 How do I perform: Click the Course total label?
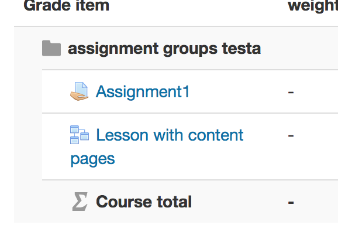pos(144,202)
